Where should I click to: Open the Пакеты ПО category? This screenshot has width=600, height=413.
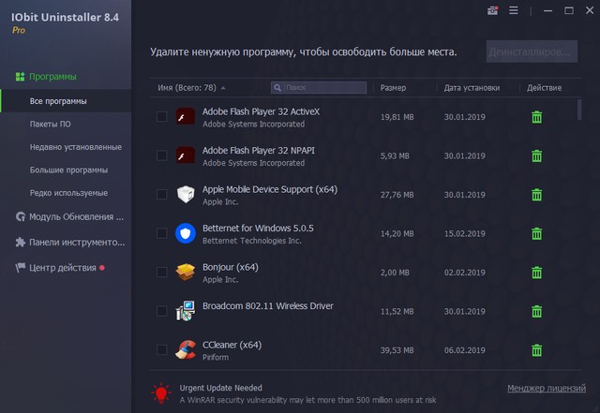pos(52,123)
